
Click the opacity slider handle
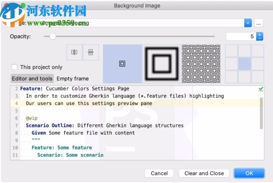[52, 37]
